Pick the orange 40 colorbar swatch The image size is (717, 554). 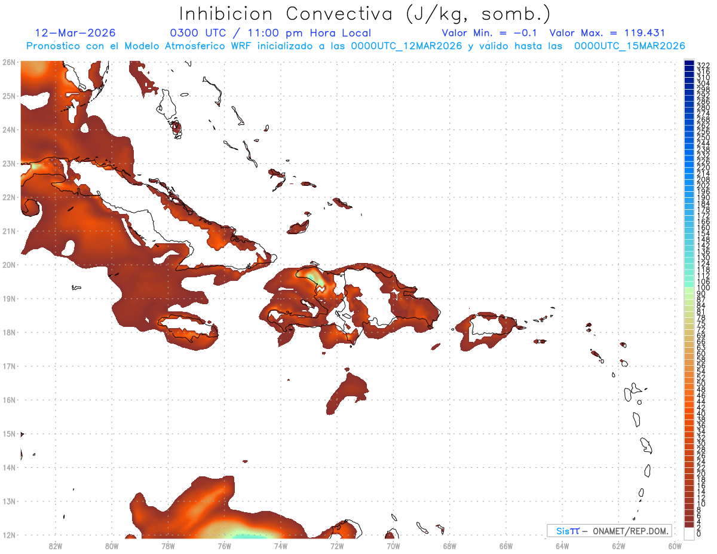click(x=689, y=414)
